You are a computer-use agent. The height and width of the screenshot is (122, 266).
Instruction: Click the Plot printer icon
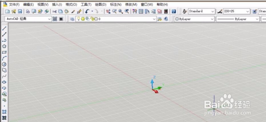coord(28,11)
